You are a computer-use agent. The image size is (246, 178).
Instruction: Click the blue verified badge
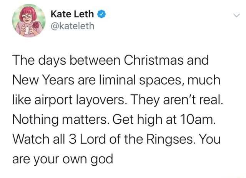(x=101, y=15)
